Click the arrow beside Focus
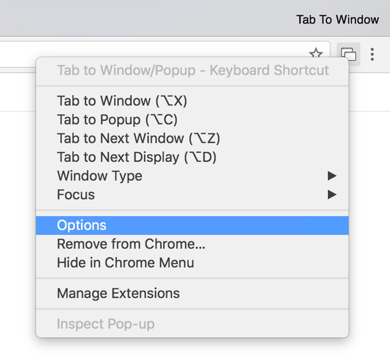Viewport: 390px width, 361px height. tap(332, 195)
